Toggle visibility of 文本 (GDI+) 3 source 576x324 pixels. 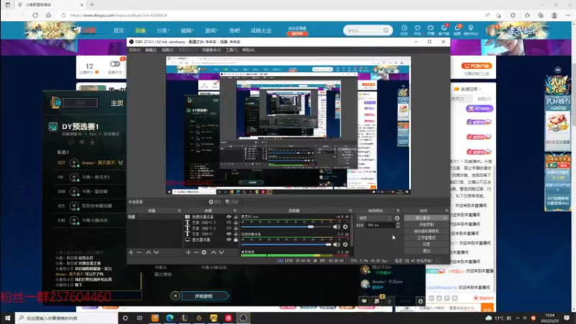point(228,222)
